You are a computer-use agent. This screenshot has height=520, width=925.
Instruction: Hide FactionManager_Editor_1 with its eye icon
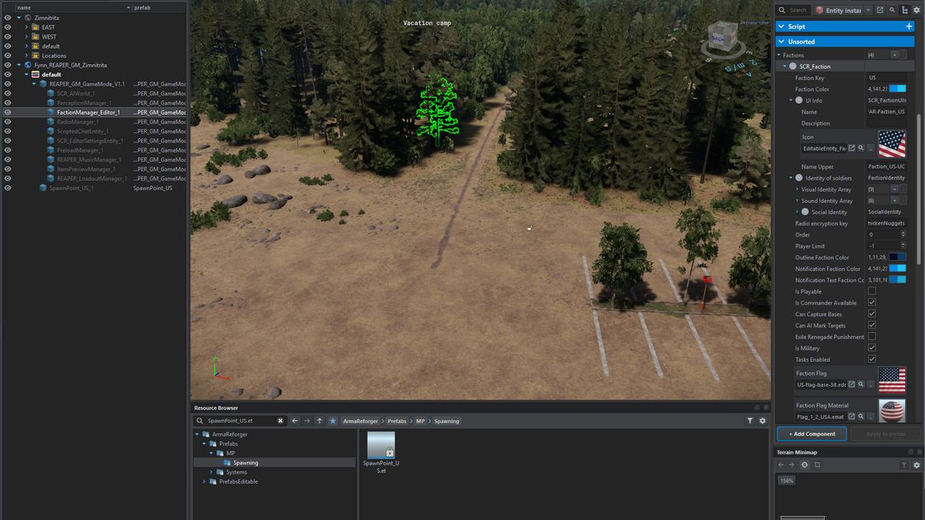[8, 112]
